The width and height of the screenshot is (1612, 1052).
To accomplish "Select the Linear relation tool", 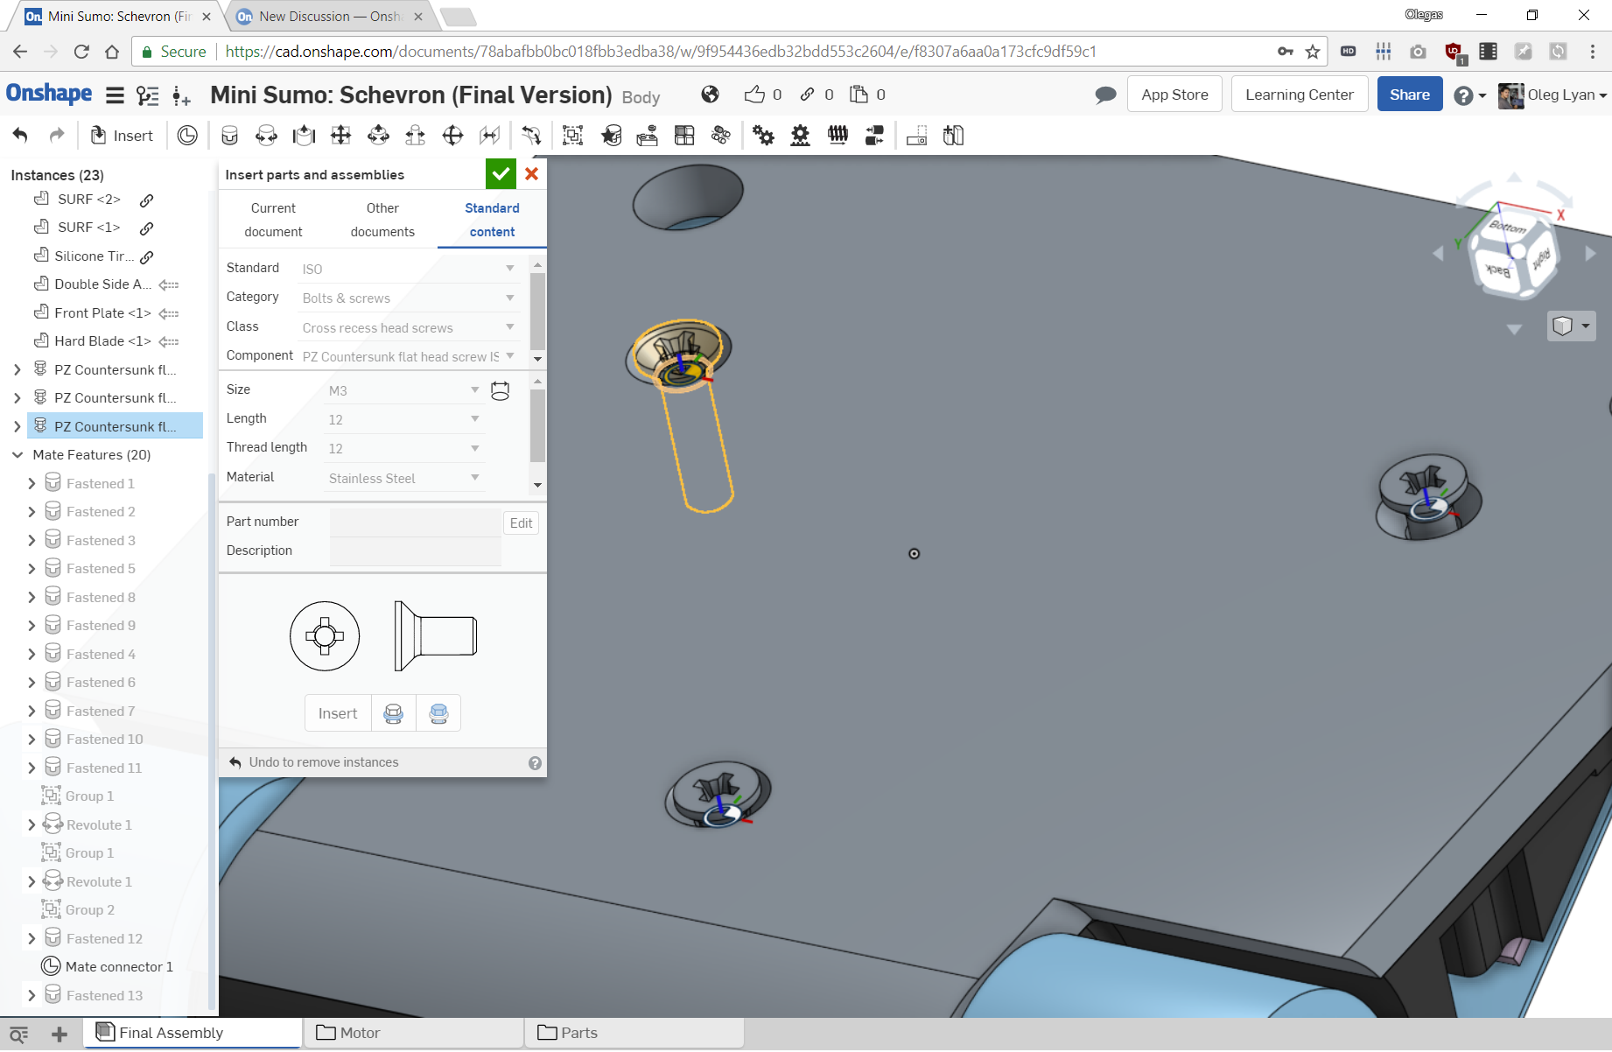I will click(x=874, y=136).
